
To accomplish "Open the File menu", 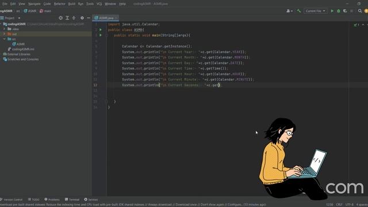I will [x=5, y=4].
